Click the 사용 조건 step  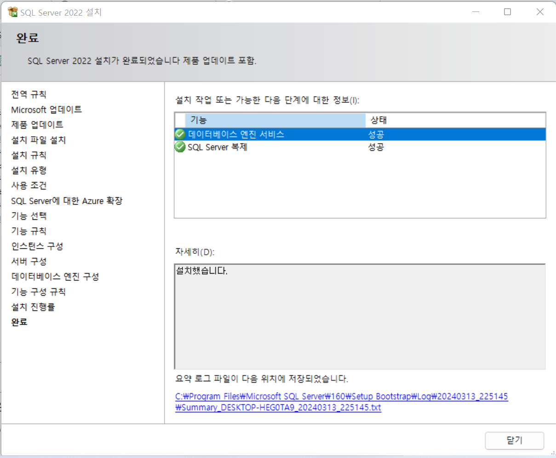click(29, 185)
